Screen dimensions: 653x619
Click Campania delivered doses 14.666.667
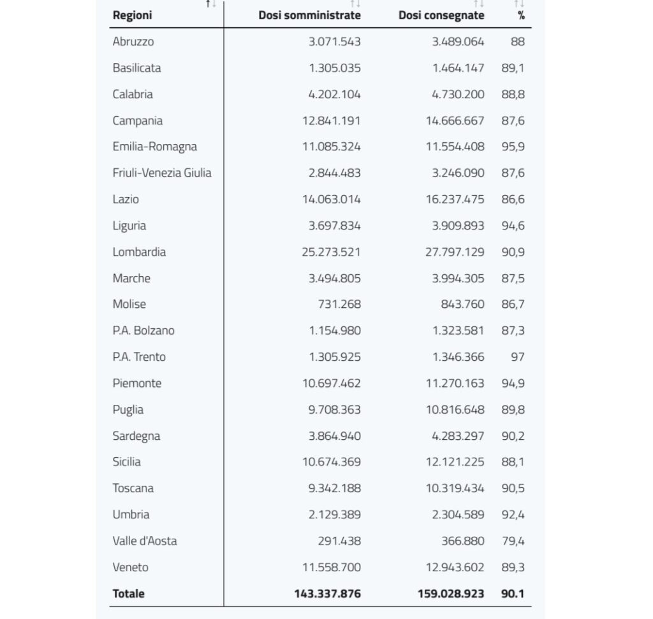pyautogui.click(x=455, y=120)
